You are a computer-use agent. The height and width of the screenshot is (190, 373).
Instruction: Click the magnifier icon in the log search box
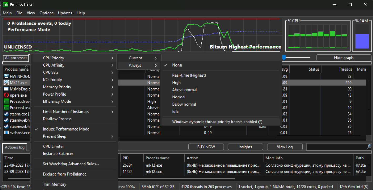[x=369, y=147]
